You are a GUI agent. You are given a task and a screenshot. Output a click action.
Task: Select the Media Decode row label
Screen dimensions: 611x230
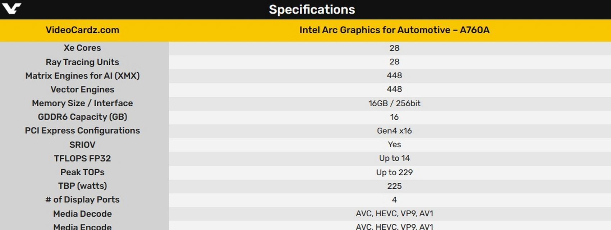coord(82,213)
